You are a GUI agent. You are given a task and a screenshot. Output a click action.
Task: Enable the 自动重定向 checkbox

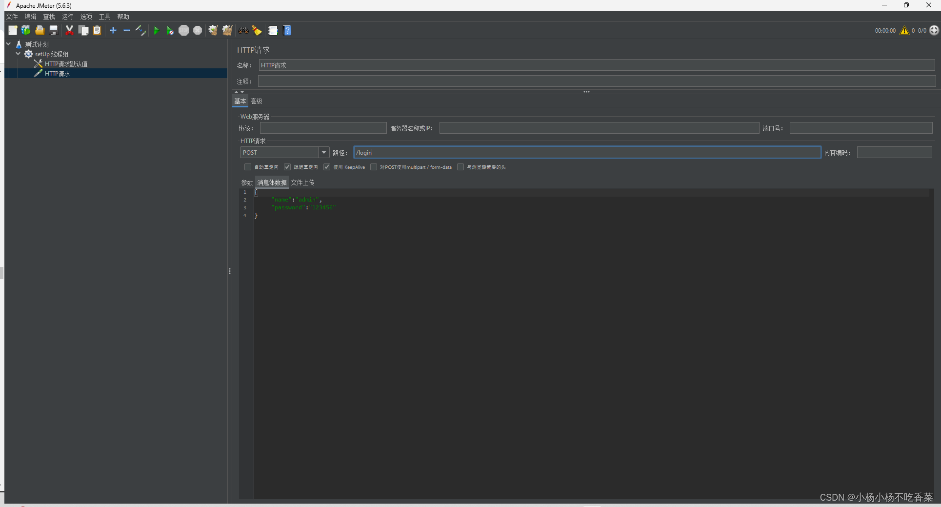tap(248, 167)
